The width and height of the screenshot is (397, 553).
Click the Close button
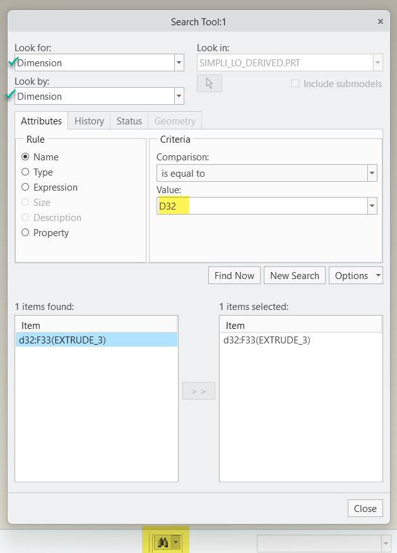365,508
